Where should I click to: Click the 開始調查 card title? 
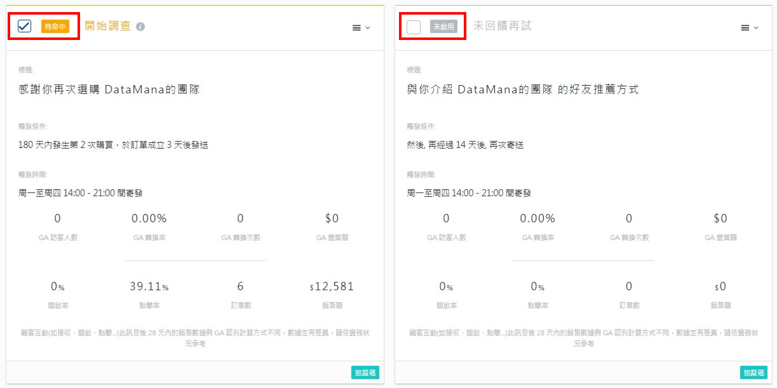point(108,26)
